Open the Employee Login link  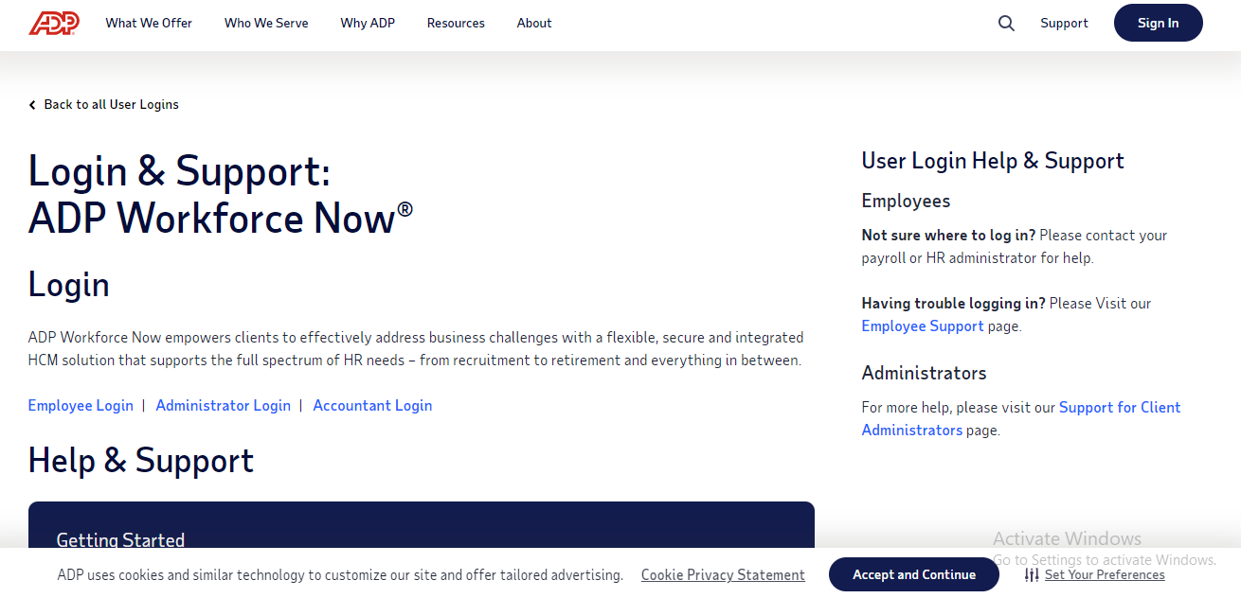(x=81, y=405)
